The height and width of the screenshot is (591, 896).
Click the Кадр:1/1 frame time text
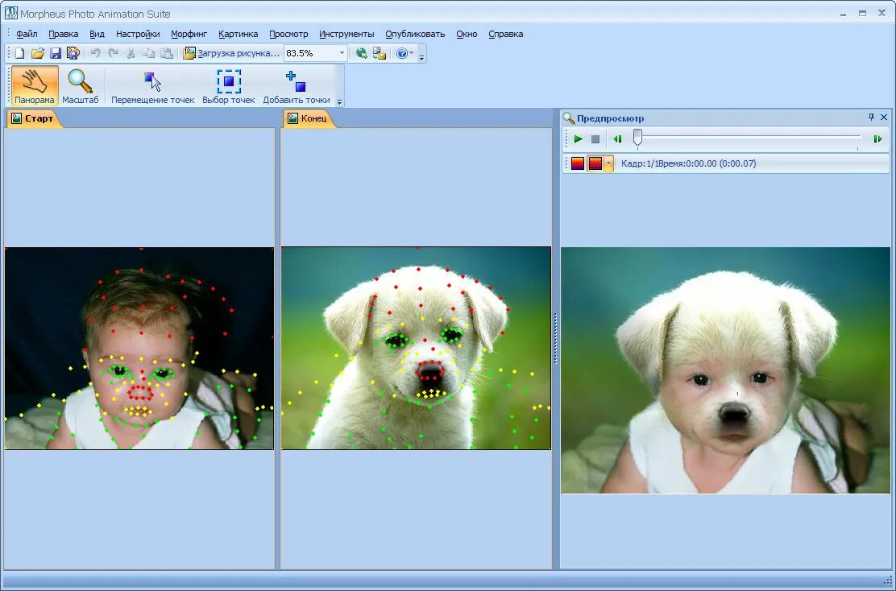(x=689, y=163)
